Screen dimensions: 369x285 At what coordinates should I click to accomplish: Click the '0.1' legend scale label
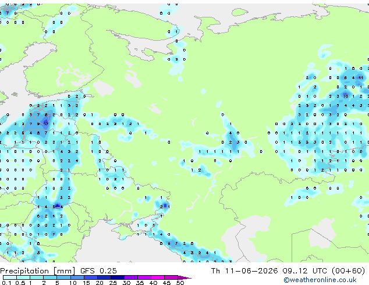(7, 283)
